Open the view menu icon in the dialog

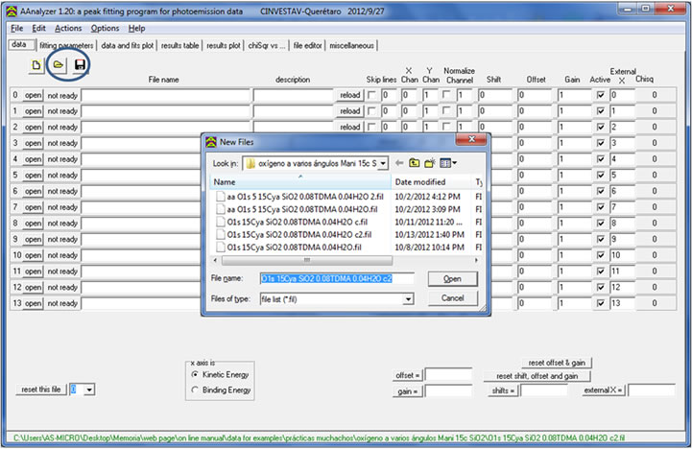click(449, 163)
